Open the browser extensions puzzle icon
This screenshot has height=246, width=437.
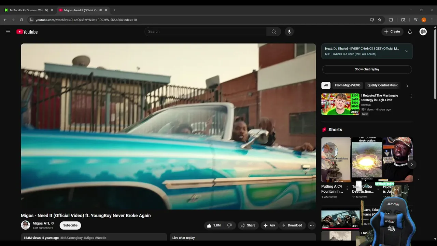(x=391, y=20)
